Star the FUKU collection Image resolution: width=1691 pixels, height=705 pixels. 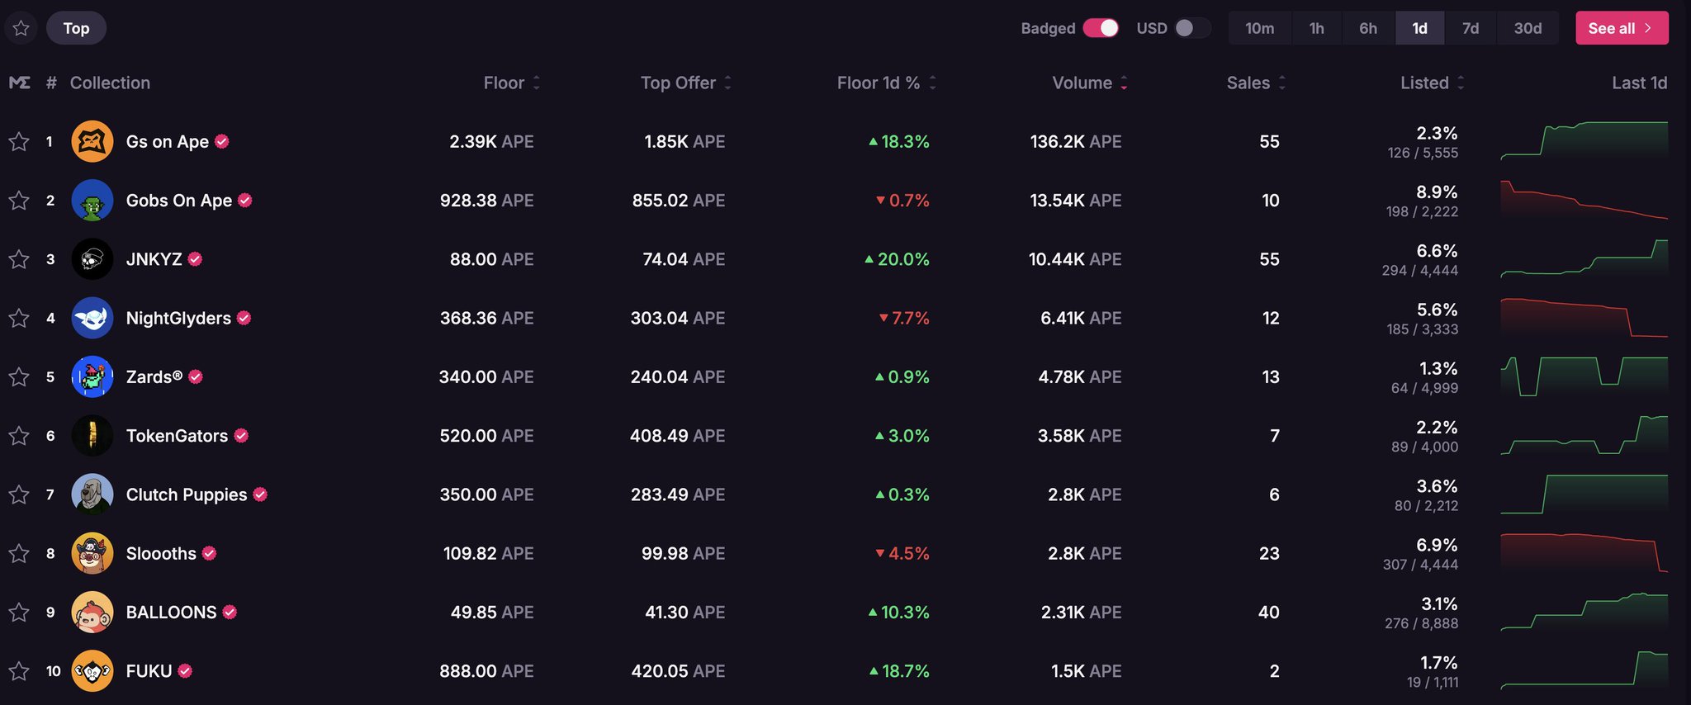[19, 671]
